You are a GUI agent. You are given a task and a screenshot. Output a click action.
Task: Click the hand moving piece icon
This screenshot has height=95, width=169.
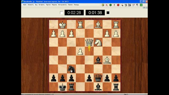click(x=122, y=5)
